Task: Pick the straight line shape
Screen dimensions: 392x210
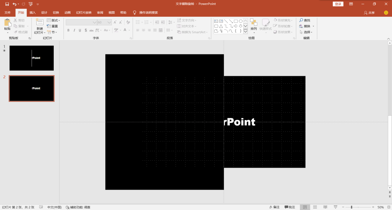Action: [x=226, y=21]
